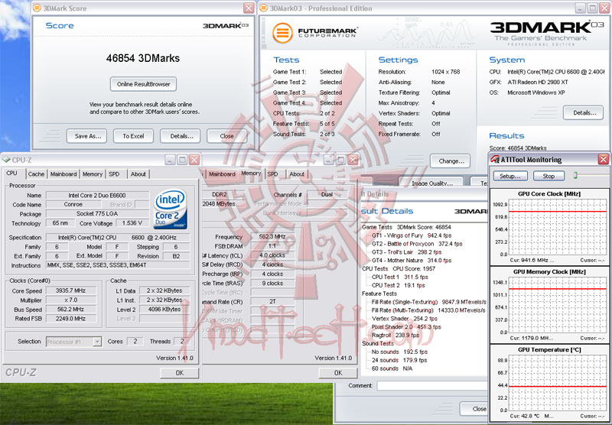Switch to Cache tab in front CPU-Z
Screen dimensions: 612x425
click(x=36, y=174)
